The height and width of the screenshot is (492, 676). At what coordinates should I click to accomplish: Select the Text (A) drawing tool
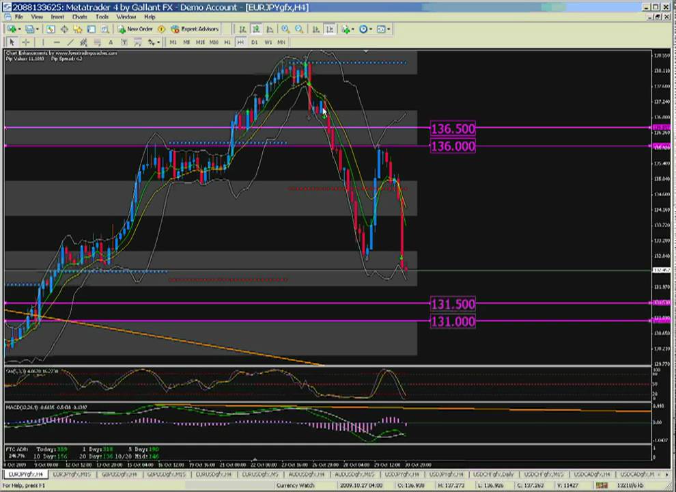click(111, 42)
